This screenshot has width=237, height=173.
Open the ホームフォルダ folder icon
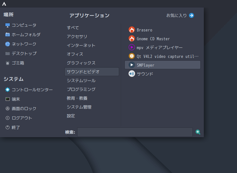7,35
